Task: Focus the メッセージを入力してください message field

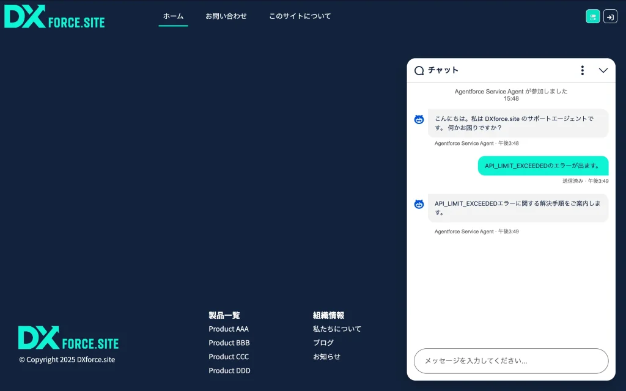Action: click(x=510, y=361)
